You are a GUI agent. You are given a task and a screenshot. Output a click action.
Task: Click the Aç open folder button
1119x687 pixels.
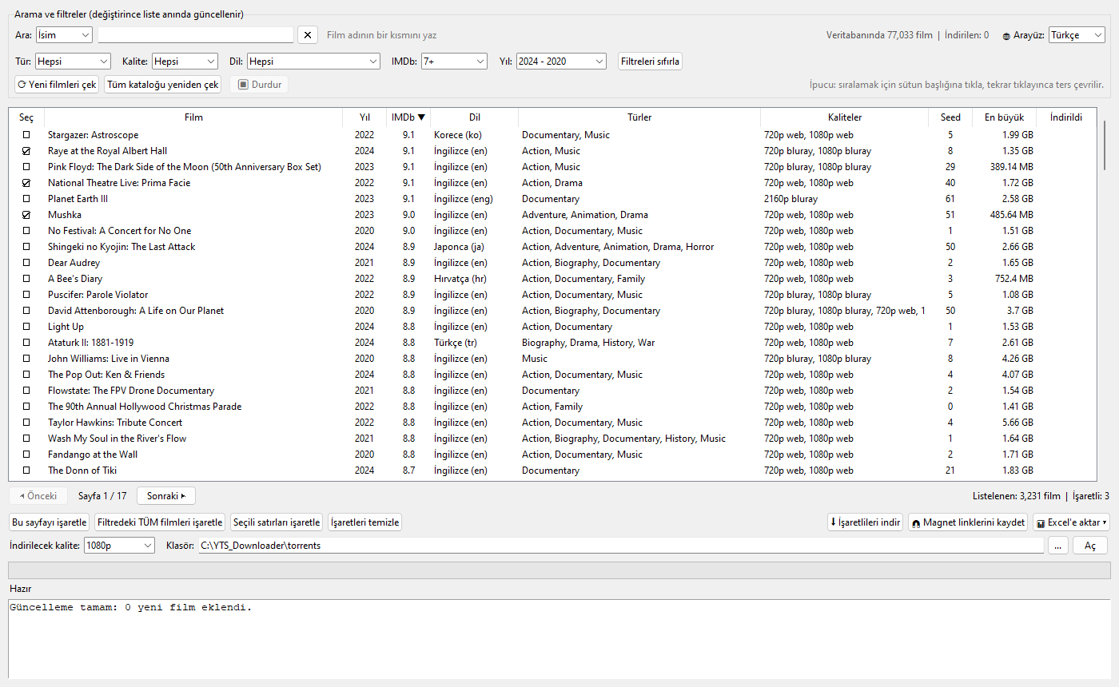point(1090,545)
